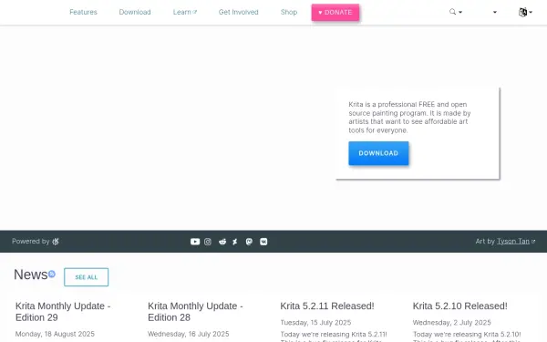Open Krita Monthly Update - Edition 28 article
Viewport: 547px width, 342px height.
(x=195, y=312)
